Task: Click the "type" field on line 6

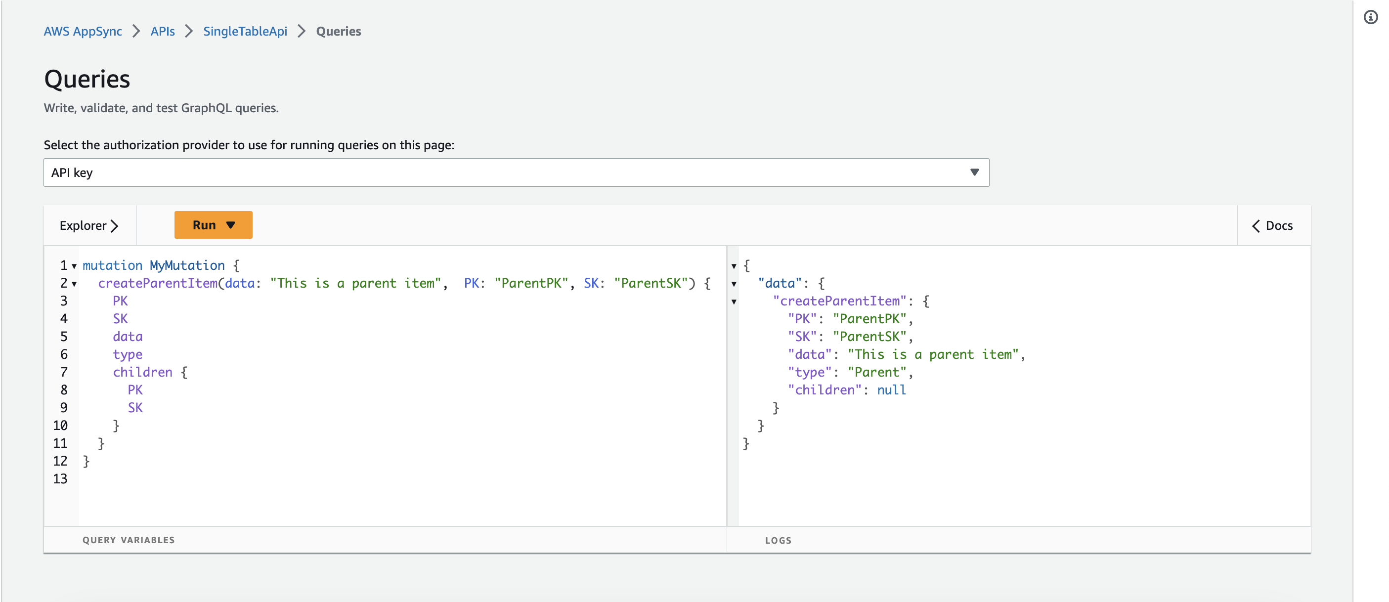Action: click(x=128, y=354)
